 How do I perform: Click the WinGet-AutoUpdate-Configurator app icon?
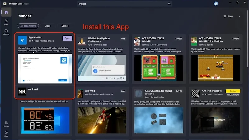(82, 41)
